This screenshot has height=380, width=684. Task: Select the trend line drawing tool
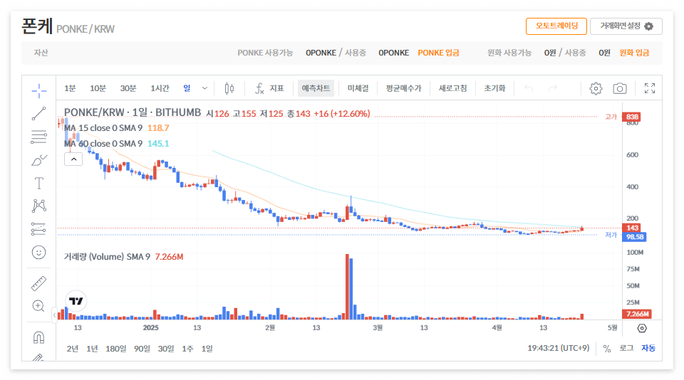(38, 114)
